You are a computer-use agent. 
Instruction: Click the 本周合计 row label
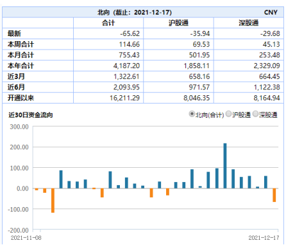pyautogui.click(x=21, y=44)
